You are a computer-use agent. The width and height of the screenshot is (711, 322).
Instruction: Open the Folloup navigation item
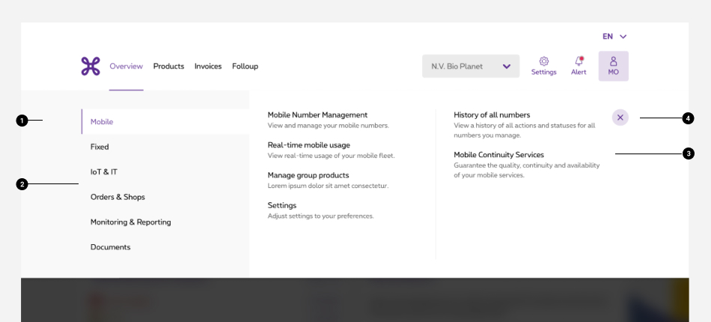245,66
